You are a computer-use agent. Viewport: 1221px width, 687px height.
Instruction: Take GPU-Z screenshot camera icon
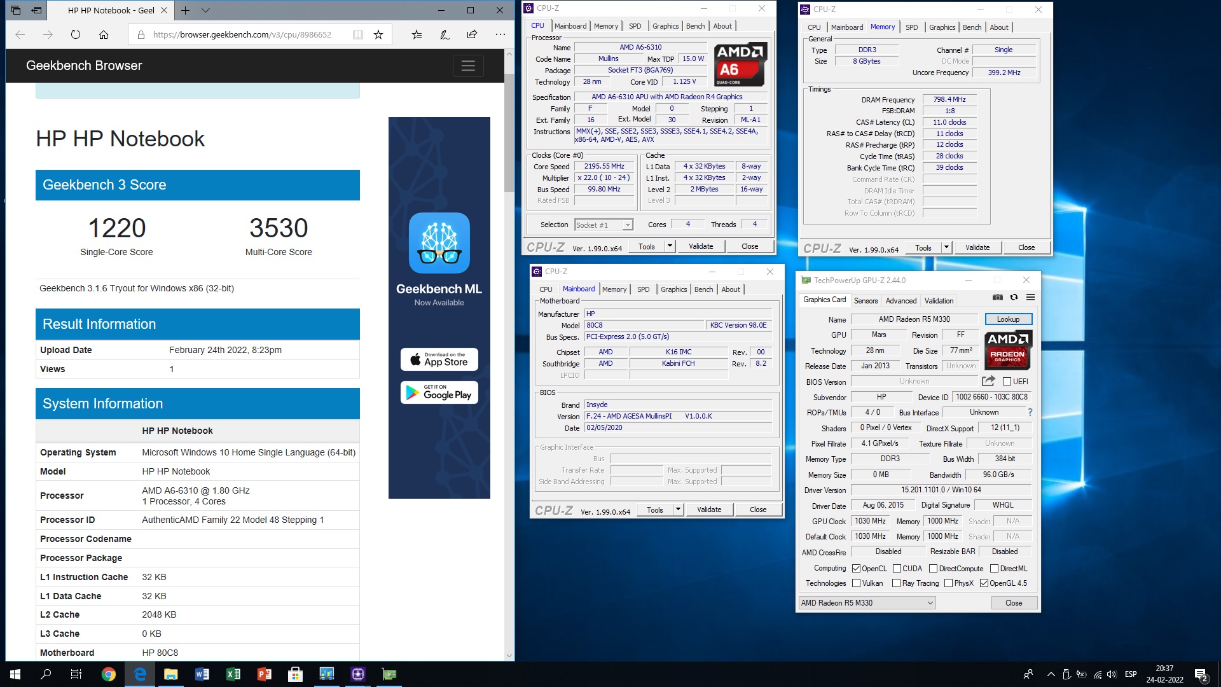pyautogui.click(x=998, y=297)
